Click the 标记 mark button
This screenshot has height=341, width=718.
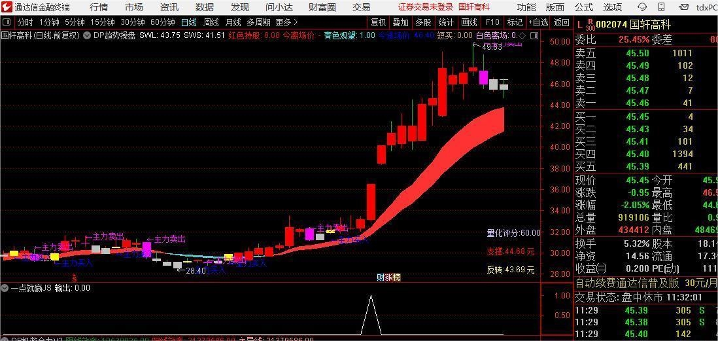515,22
